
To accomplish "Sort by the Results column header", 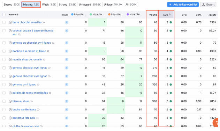I will pos(212,15).
